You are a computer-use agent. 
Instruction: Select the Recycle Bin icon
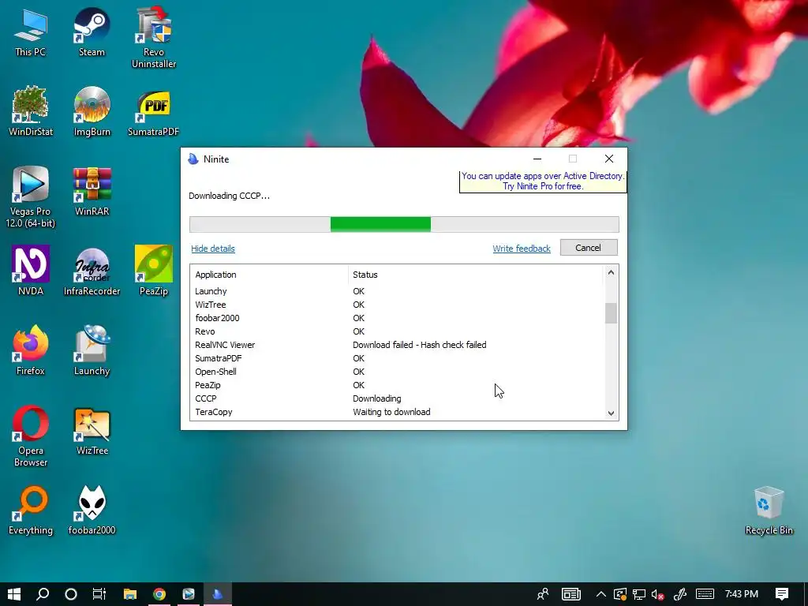(x=769, y=511)
